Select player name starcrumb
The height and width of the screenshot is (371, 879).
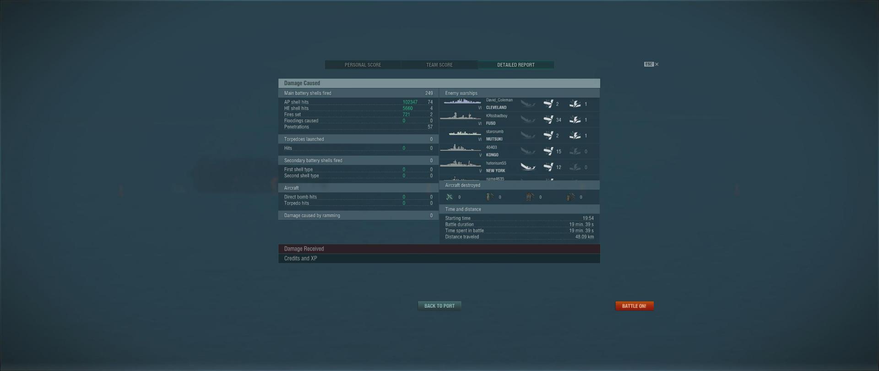(x=494, y=131)
